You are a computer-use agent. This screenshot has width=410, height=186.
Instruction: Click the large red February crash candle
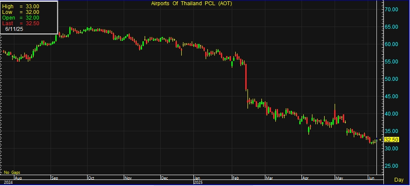[246, 77]
